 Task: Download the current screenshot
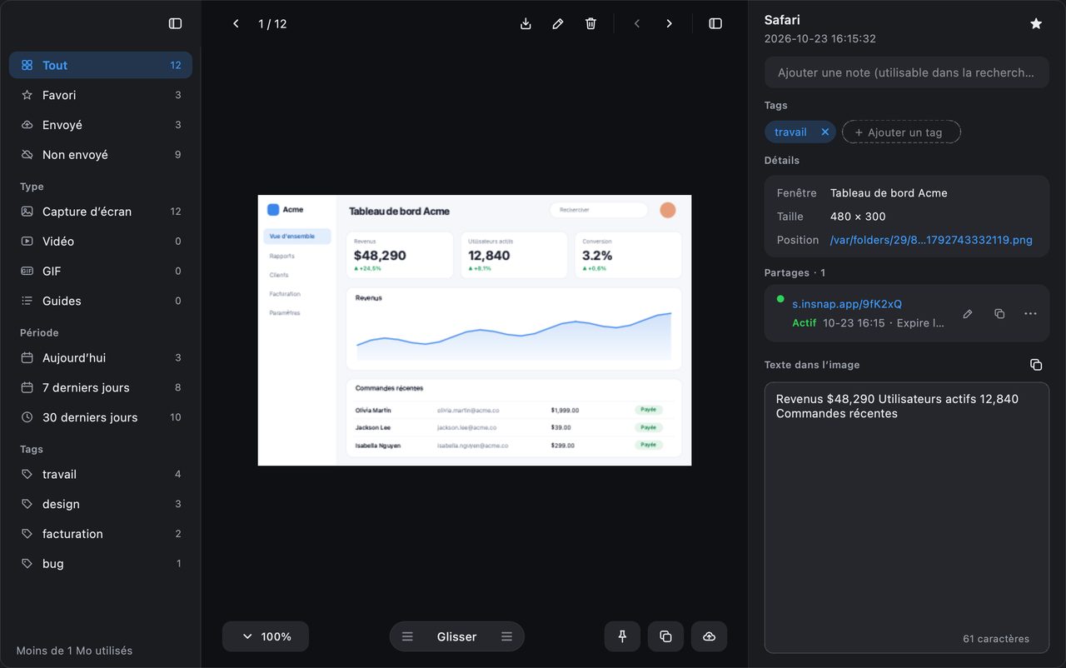coord(526,24)
